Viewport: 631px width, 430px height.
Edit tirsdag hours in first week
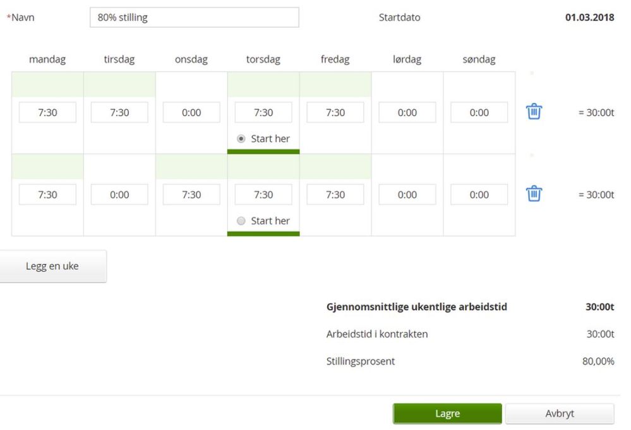click(119, 112)
